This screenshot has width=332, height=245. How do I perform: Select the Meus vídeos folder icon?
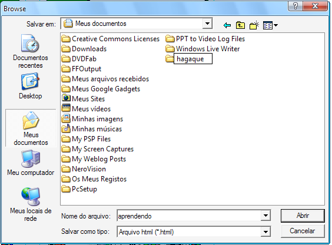coord(66,108)
